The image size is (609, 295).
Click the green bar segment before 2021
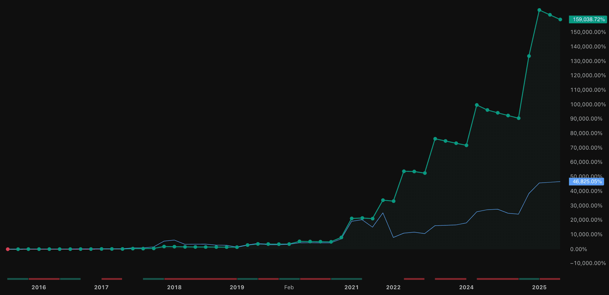click(346, 279)
